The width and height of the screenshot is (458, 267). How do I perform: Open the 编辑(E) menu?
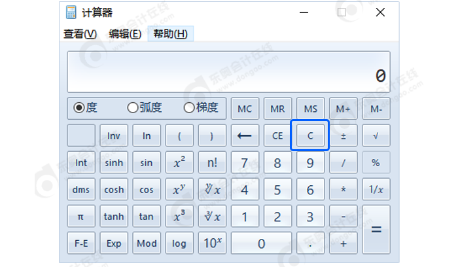click(x=125, y=34)
